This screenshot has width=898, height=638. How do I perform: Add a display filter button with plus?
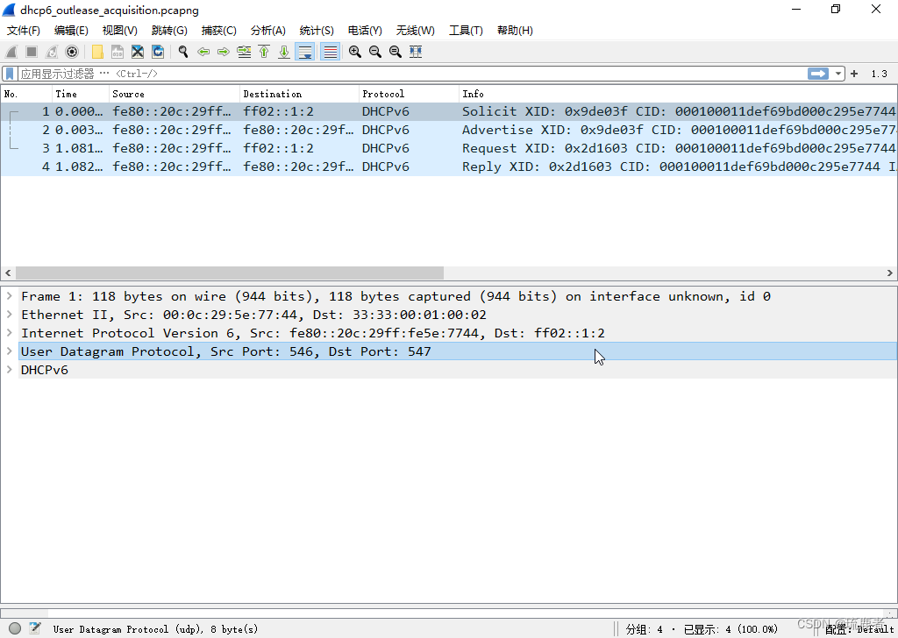tap(854, 74)
